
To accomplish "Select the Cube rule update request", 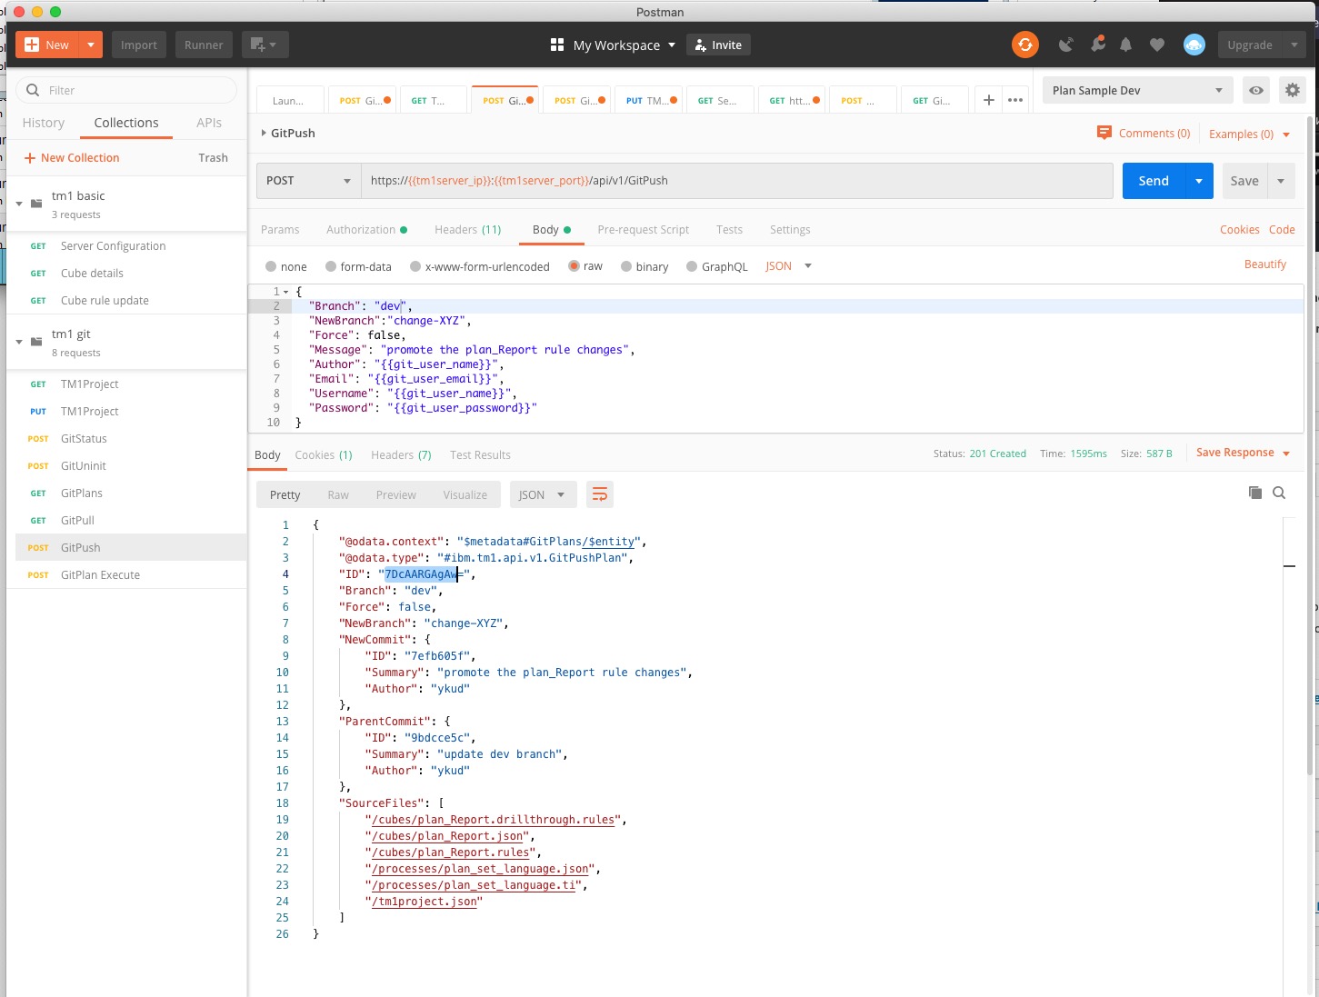I will pos(126,301).
